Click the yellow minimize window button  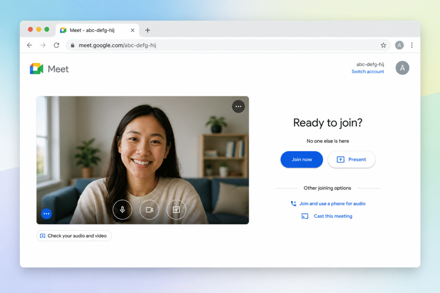click(39, 30)
